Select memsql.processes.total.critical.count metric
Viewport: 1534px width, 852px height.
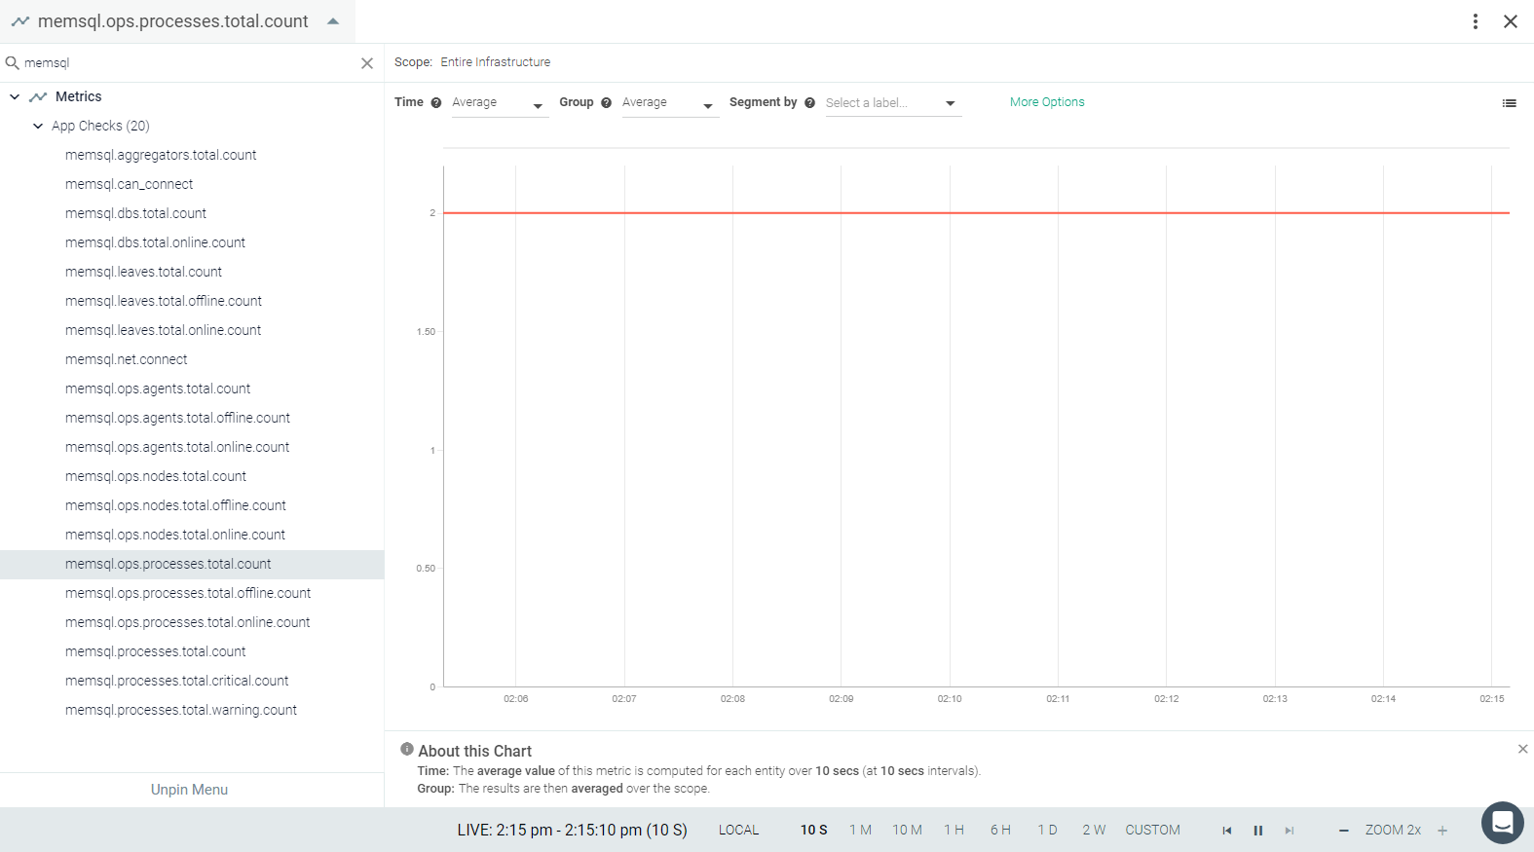(177, 681)
